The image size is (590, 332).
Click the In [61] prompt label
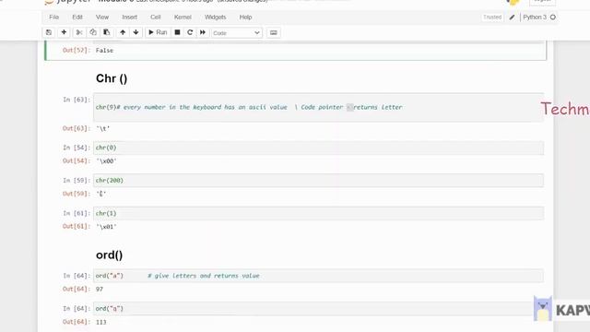tap(77, 213)
